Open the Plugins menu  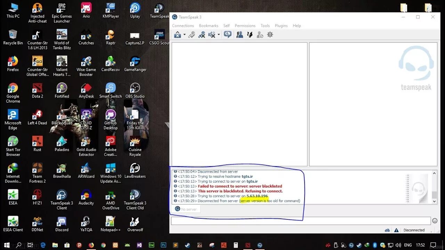click(x=281, y=26)
